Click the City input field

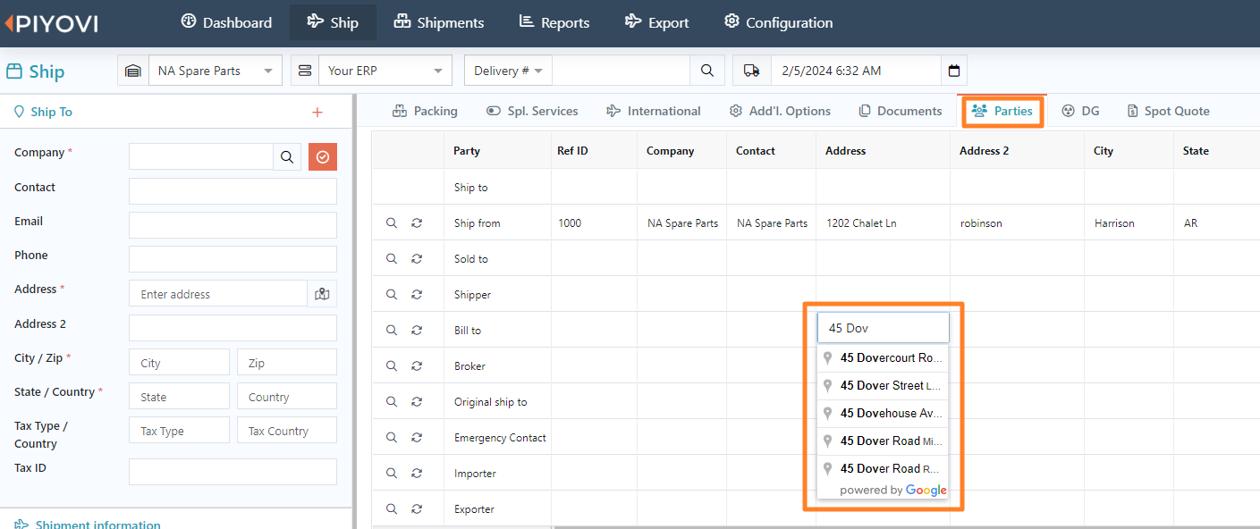coord(179,362)
